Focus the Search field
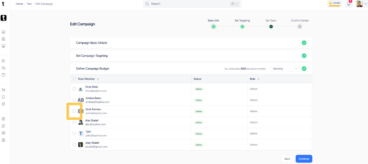 tap(192, 4)
